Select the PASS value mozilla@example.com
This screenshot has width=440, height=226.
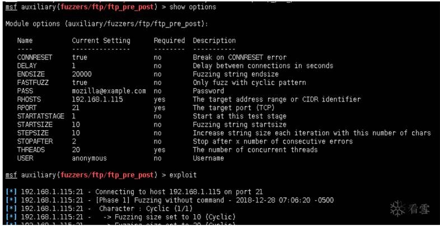point(109,91)
